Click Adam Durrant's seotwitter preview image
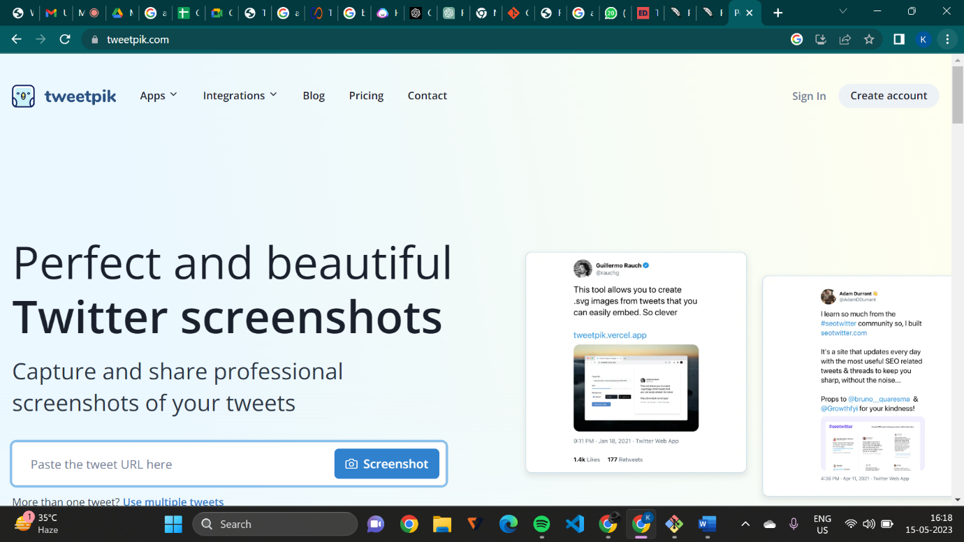 (872, 444)
